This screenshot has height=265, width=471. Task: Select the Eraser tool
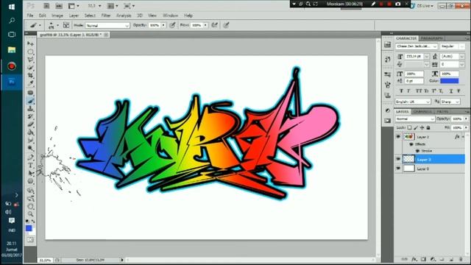(30, 124)
